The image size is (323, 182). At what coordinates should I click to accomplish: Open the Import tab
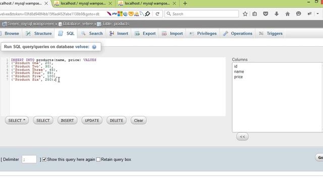(x=172, y=33)
